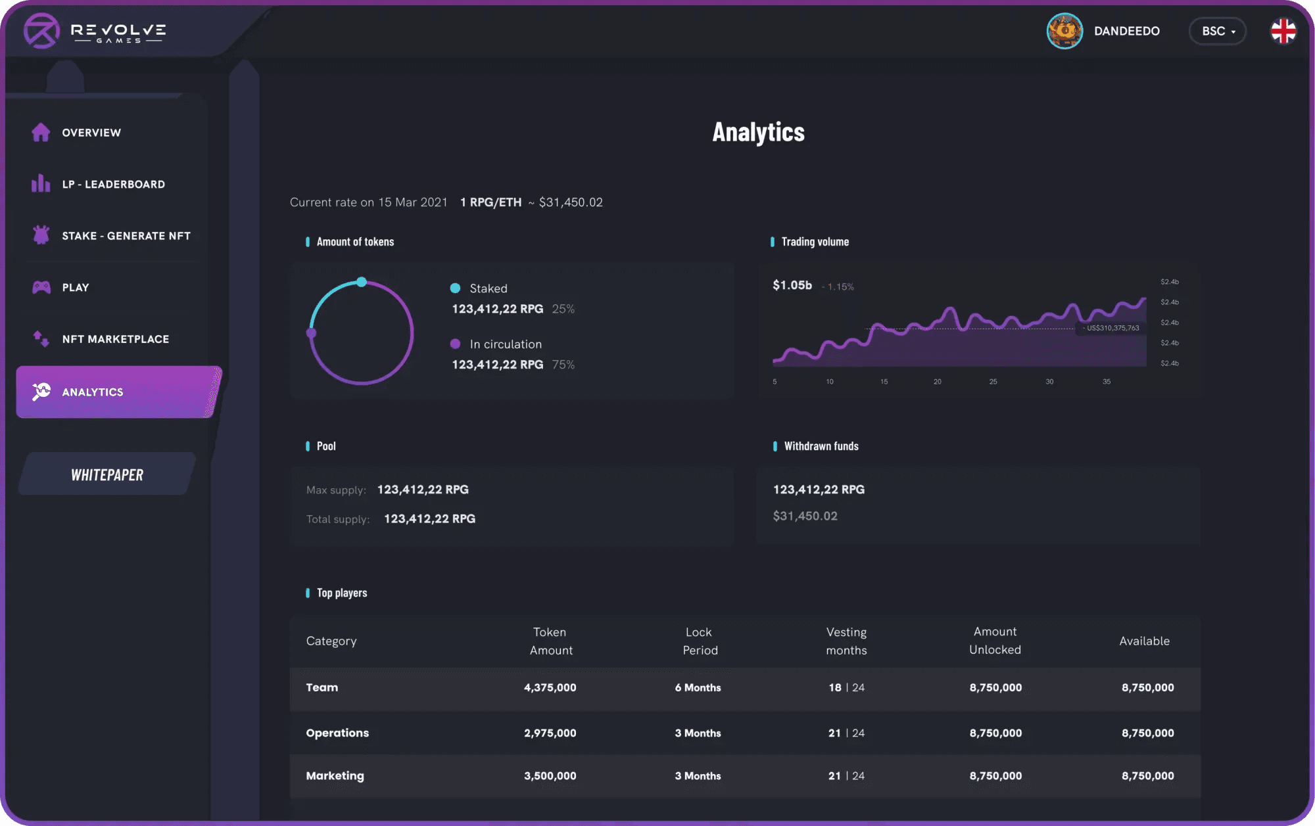Click the purple In circulation legend dot
The image size is (1315, 826).
pos(455,344)
